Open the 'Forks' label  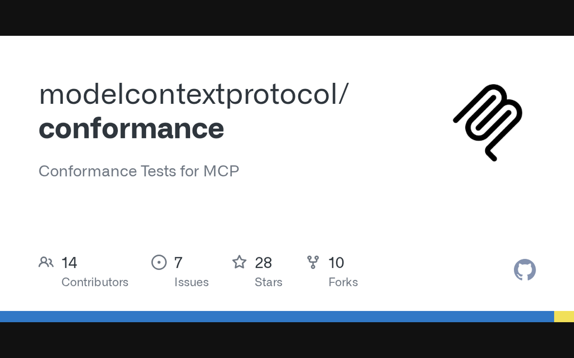click(343, 282)
